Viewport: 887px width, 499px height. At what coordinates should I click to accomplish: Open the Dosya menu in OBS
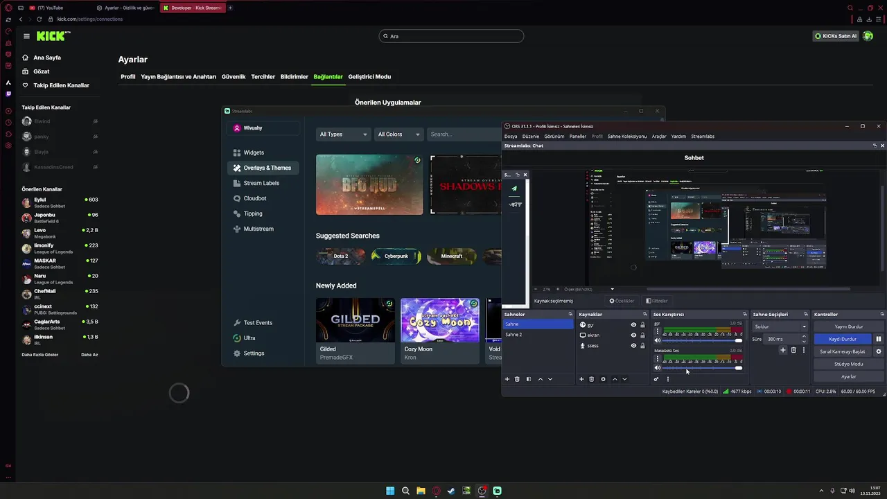511,137
